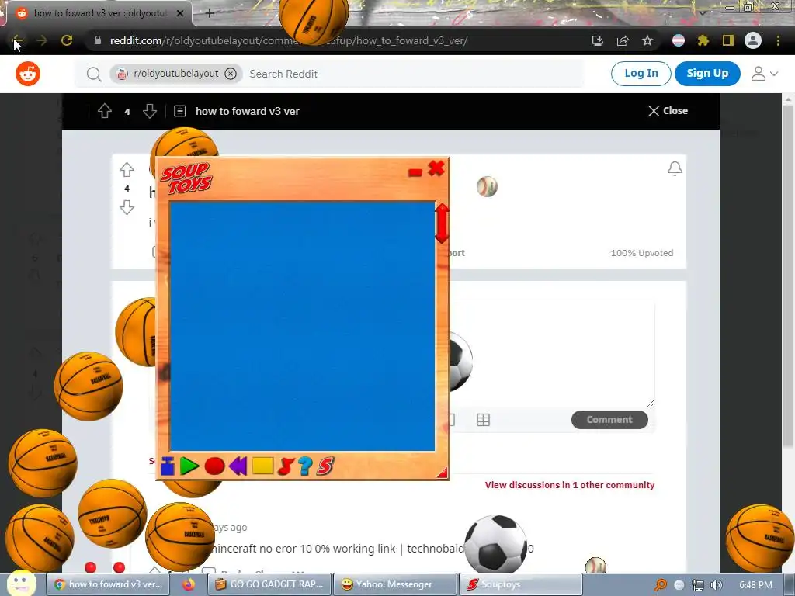Open the Chrome profile avatar
Image resolution: width=795 pixels, height=596 pixels.
(x=753, y=40)
